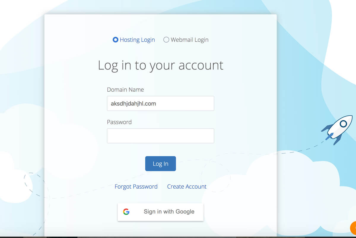Select the Webmail Login radio circle
356x238 pixels.
(x=166, y=40)
